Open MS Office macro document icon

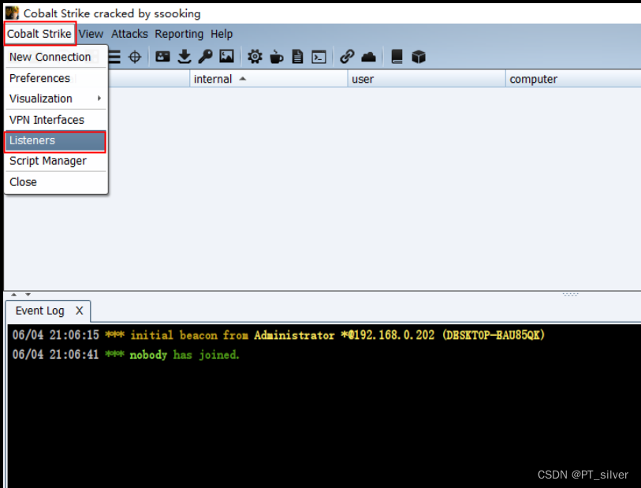[297, 57]
